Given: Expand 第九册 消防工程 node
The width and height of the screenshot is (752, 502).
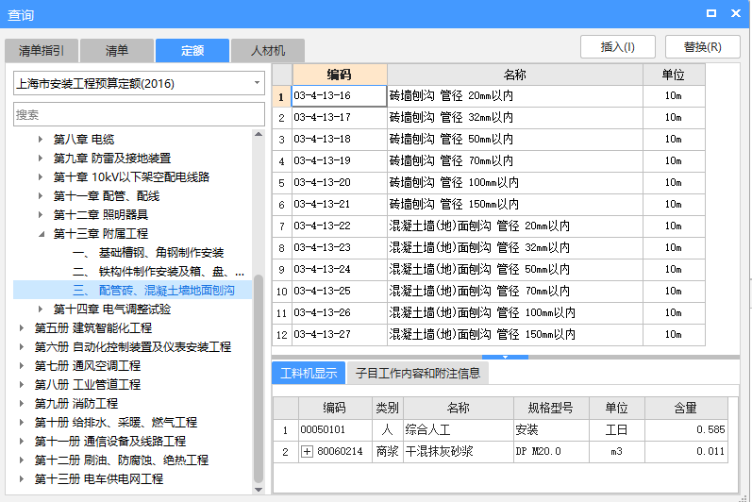Looking at the screenshot, I should [22, 404].
